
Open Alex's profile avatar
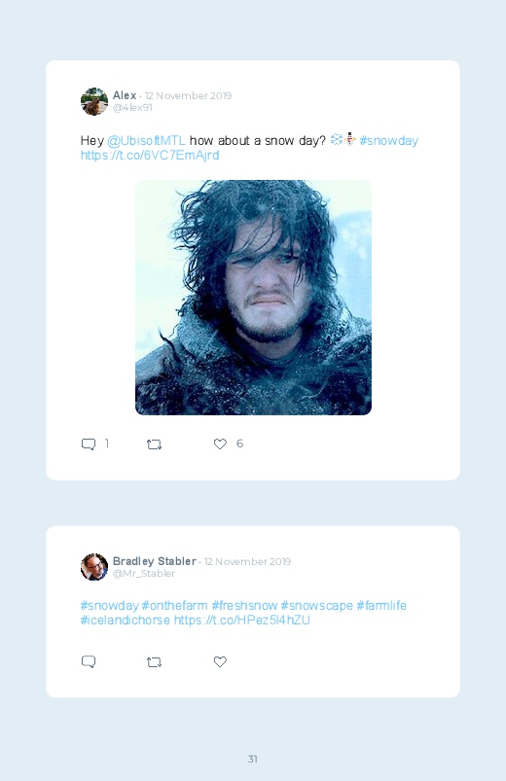coord(94,101)
